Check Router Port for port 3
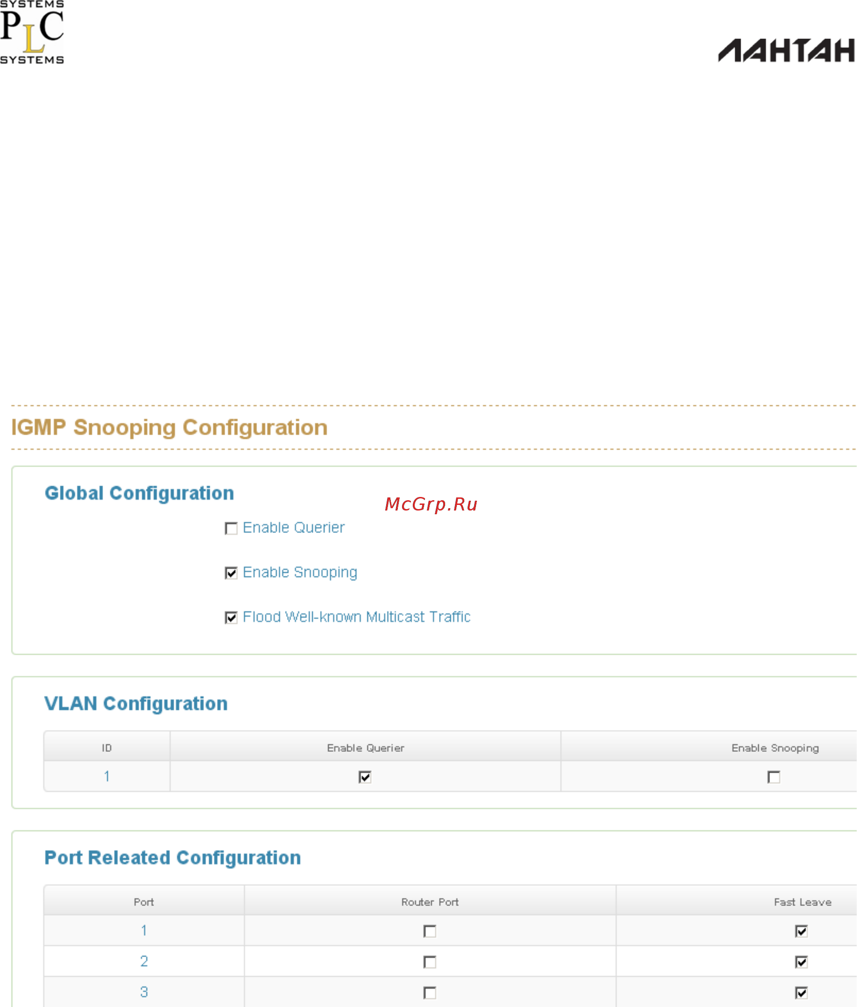 click(x=430, y=992)
